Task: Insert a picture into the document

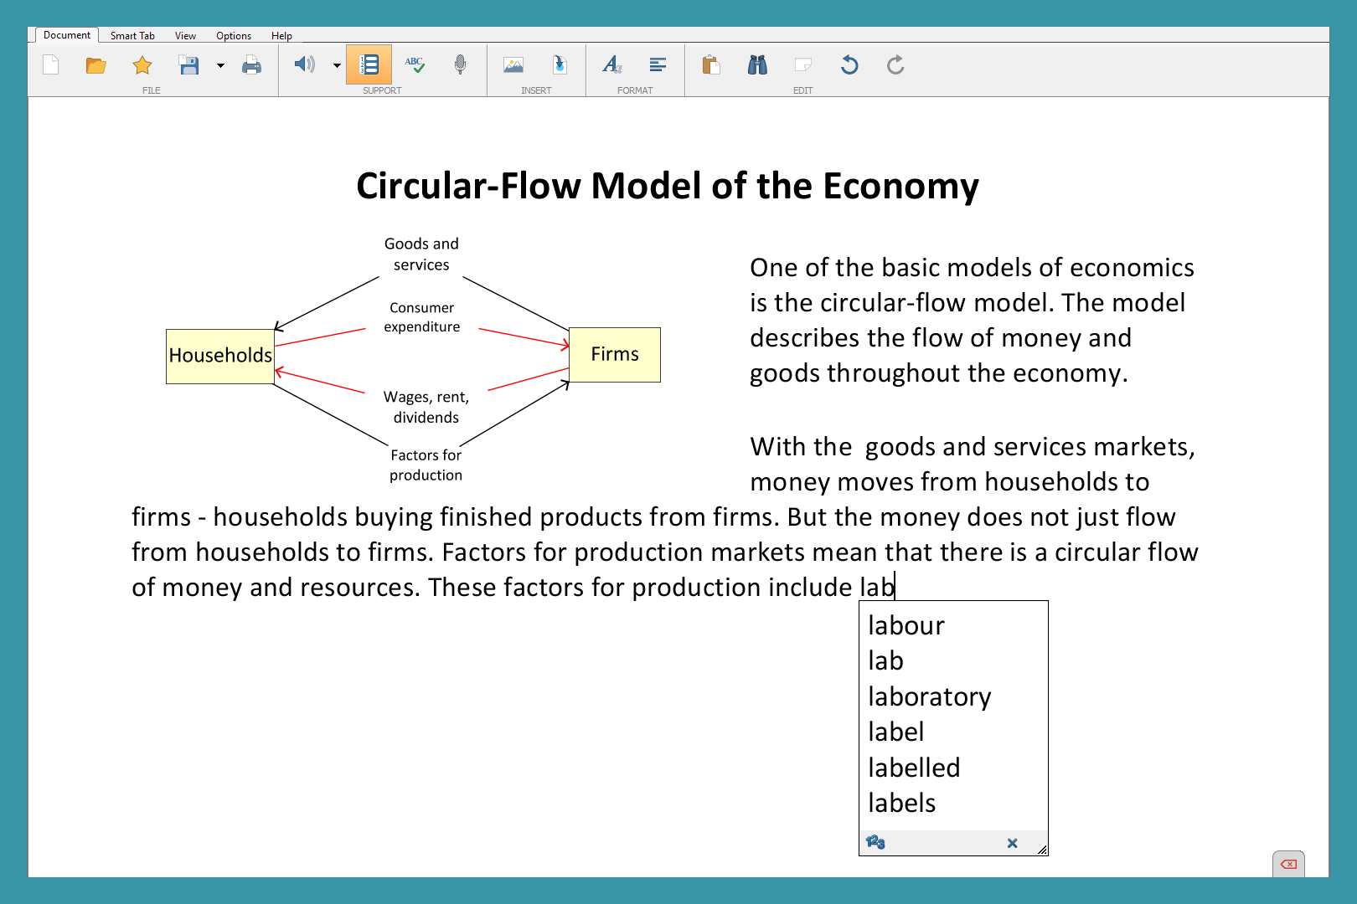Action: [x=513, y=65]
